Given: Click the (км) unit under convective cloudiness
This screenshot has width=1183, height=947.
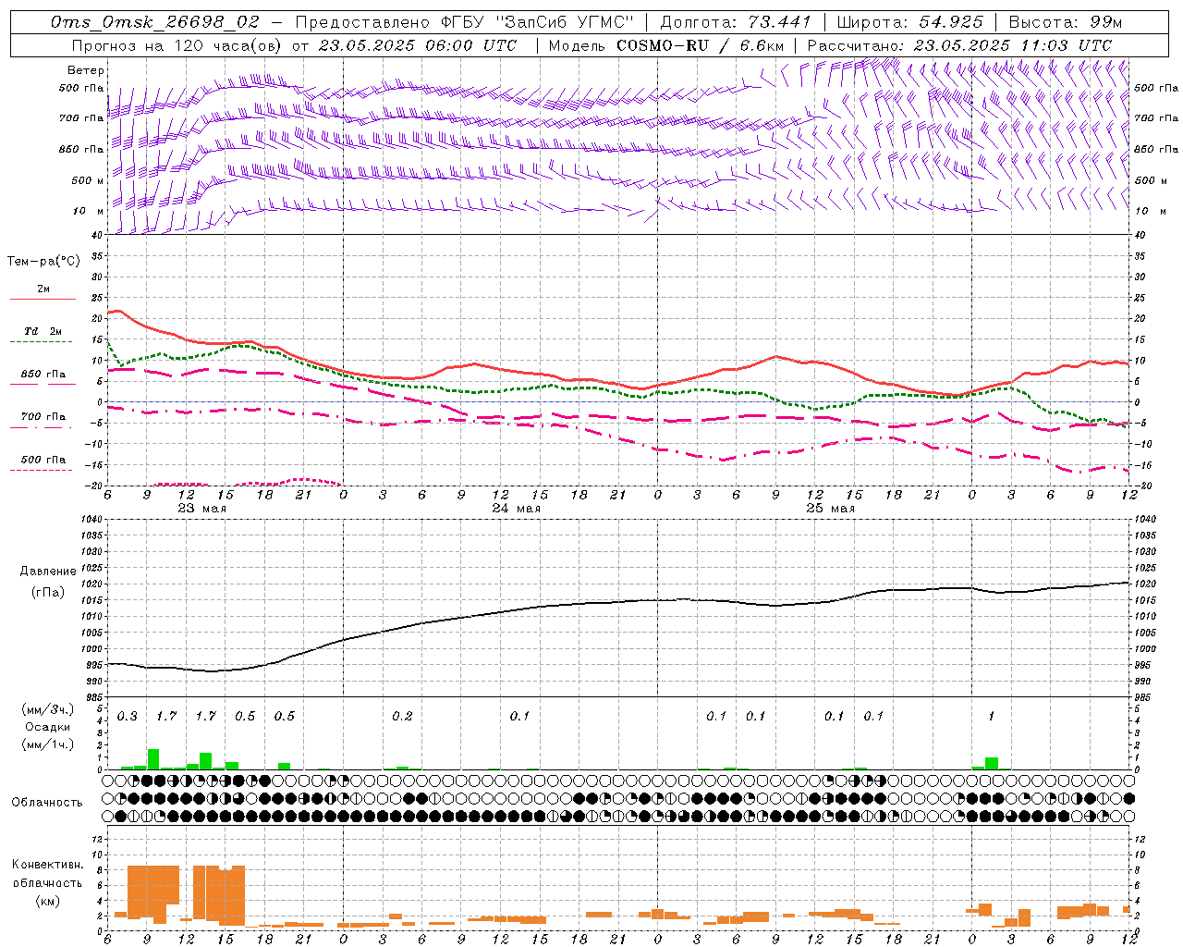Looking at the screenshot, I should tap(48, 900).
